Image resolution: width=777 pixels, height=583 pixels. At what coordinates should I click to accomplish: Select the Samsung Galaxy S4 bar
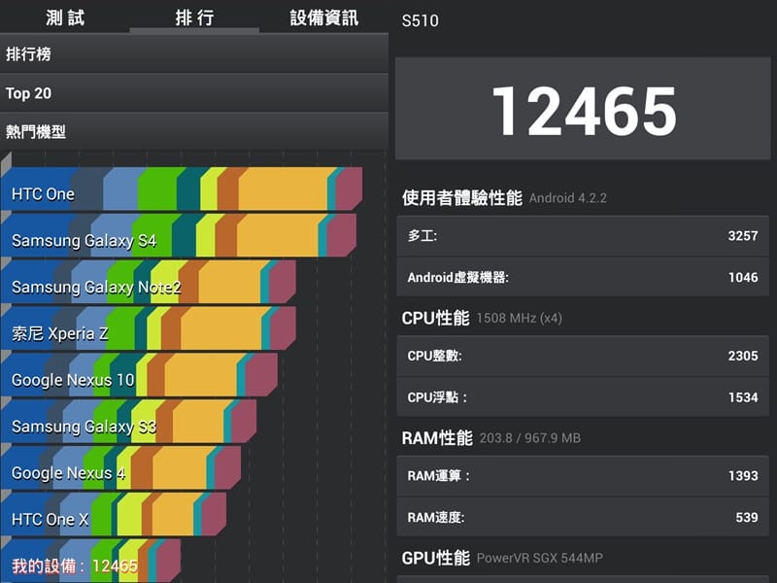[x=179, y=235]
